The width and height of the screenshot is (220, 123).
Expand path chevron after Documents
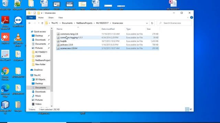(74, 23)
